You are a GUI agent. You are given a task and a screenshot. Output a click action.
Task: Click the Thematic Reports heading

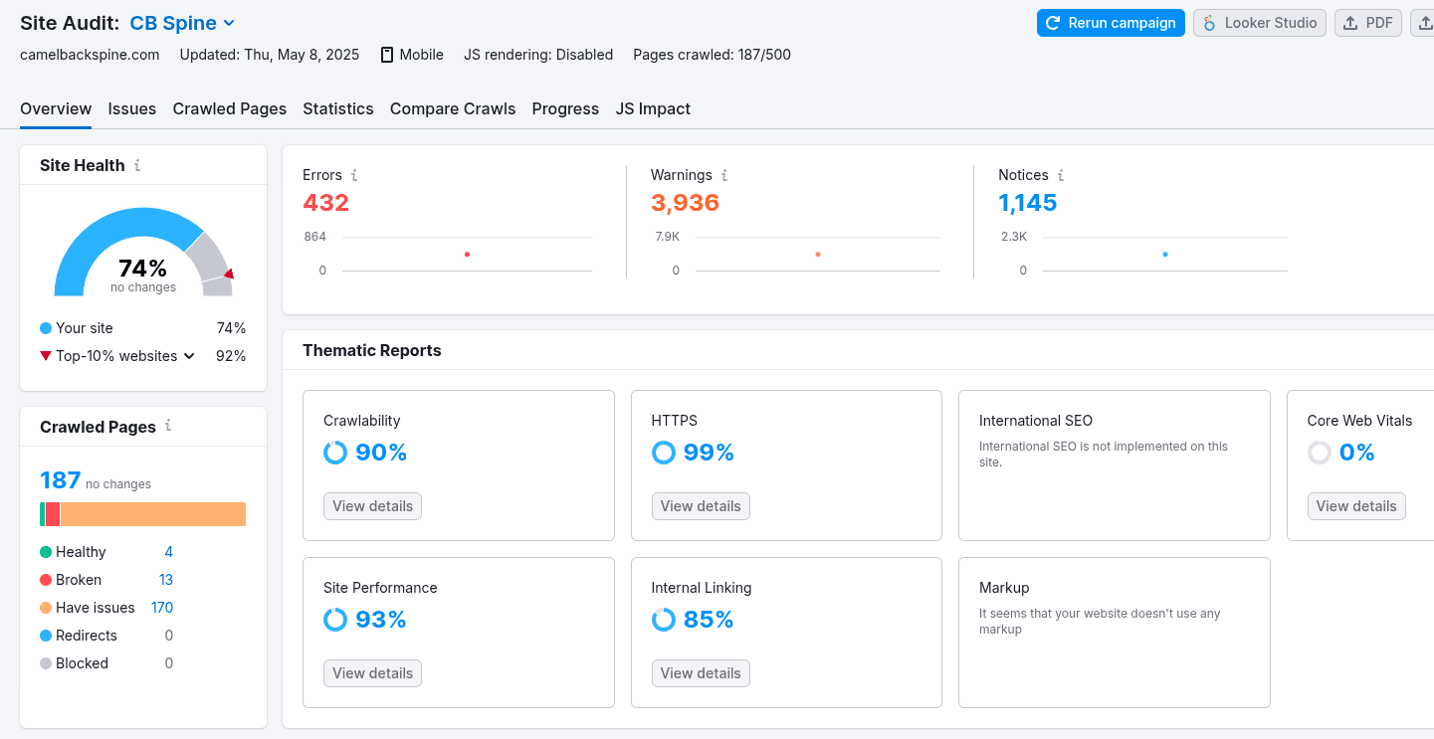(372, 350)
